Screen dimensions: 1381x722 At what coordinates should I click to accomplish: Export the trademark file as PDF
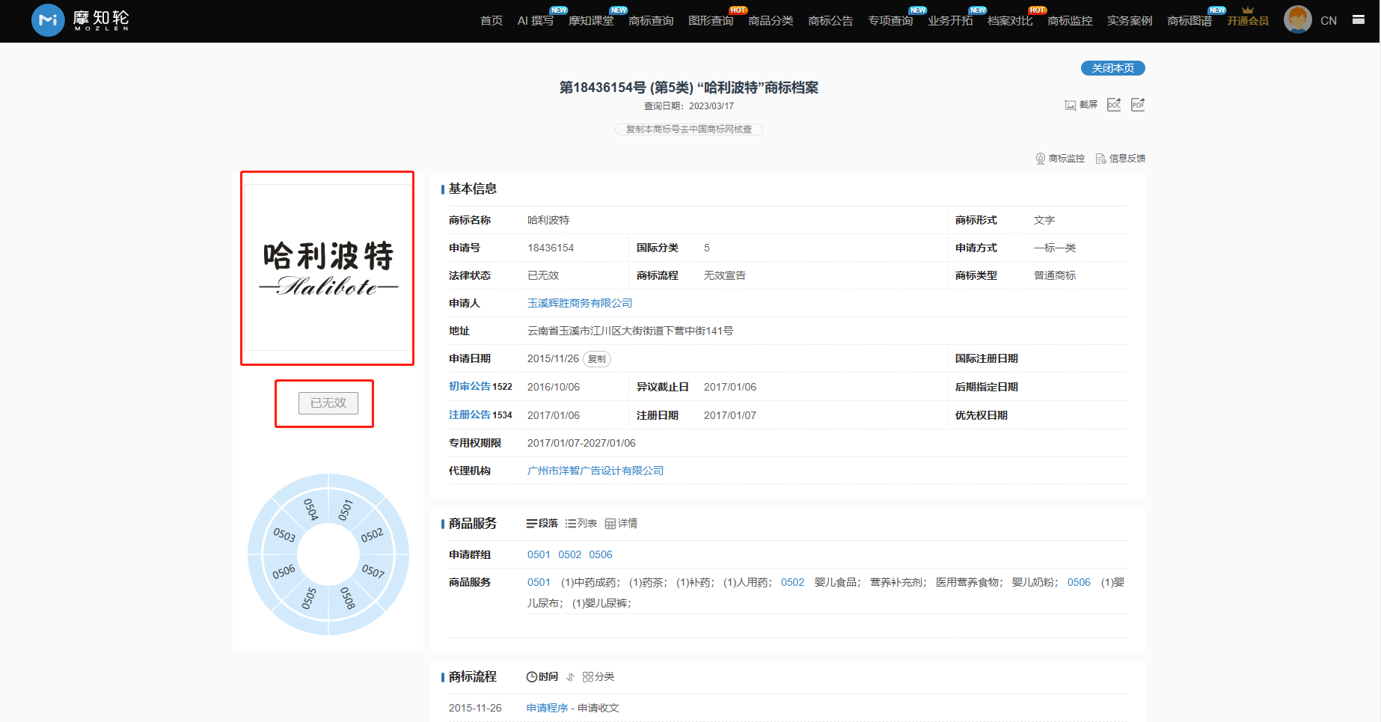1138,105
